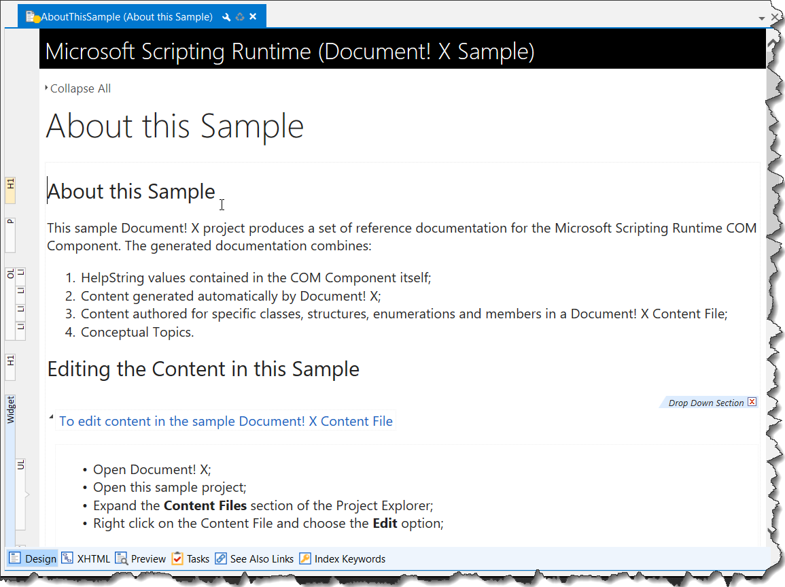
Task: Place cursor in About this Sample H1 heading
Action: [x=131, y=191]
